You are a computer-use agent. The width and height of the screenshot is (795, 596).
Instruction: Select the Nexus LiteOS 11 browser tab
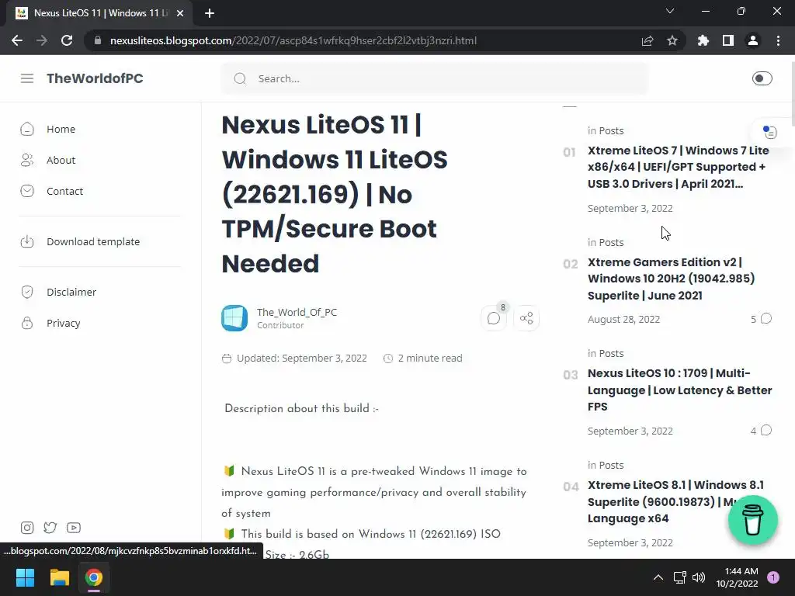99,13
